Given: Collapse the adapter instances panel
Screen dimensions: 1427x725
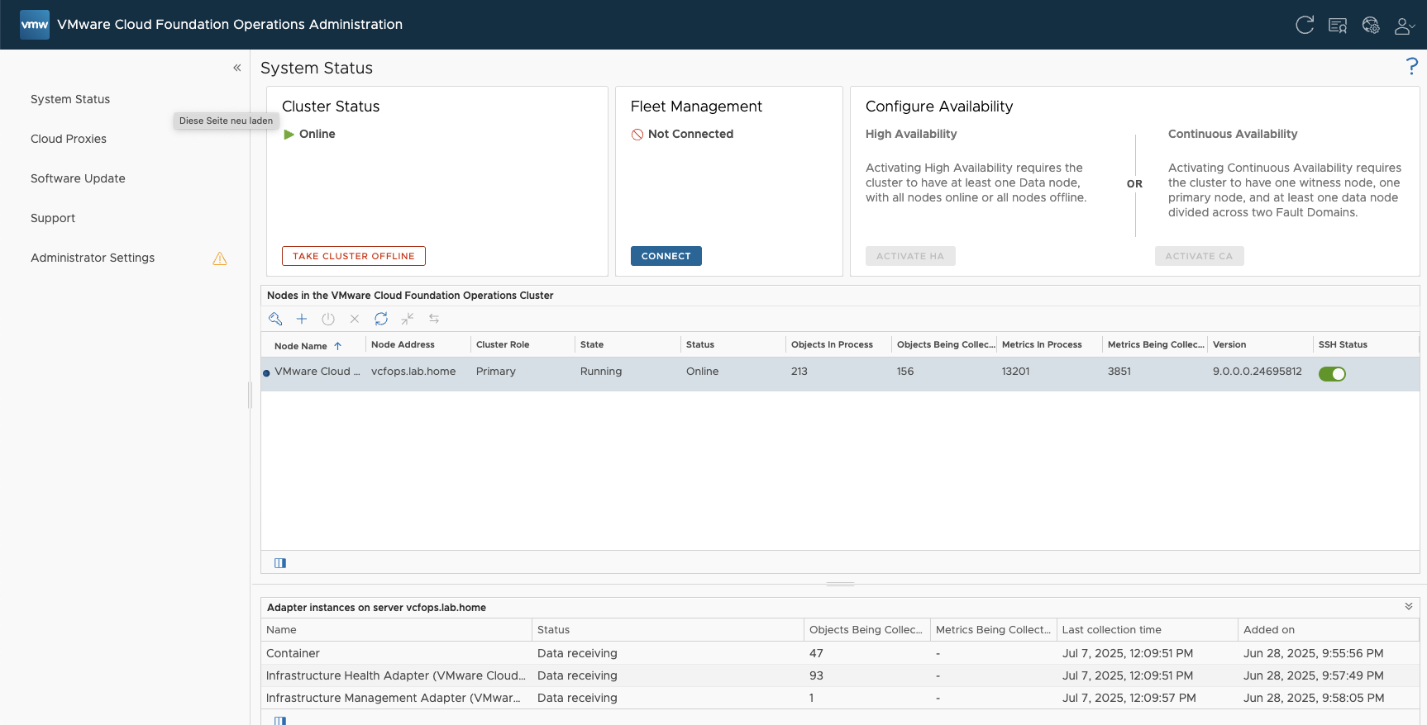Looking at the screenshot, I should click(x=1409, y=607).
